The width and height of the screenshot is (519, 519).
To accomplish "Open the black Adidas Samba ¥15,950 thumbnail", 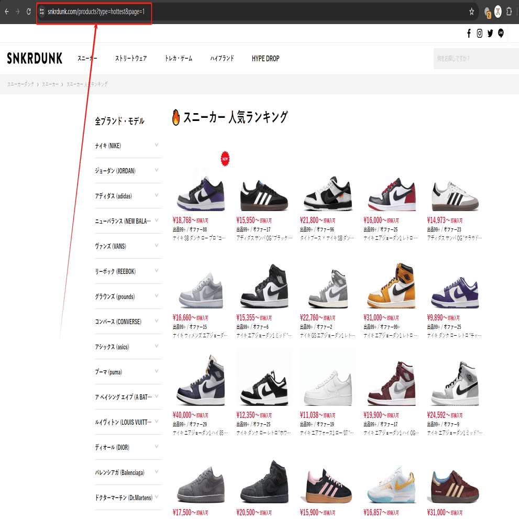I will pos(264,195).
